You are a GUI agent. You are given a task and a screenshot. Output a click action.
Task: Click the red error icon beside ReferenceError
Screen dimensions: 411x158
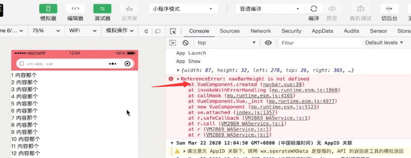tap(171, 79)
